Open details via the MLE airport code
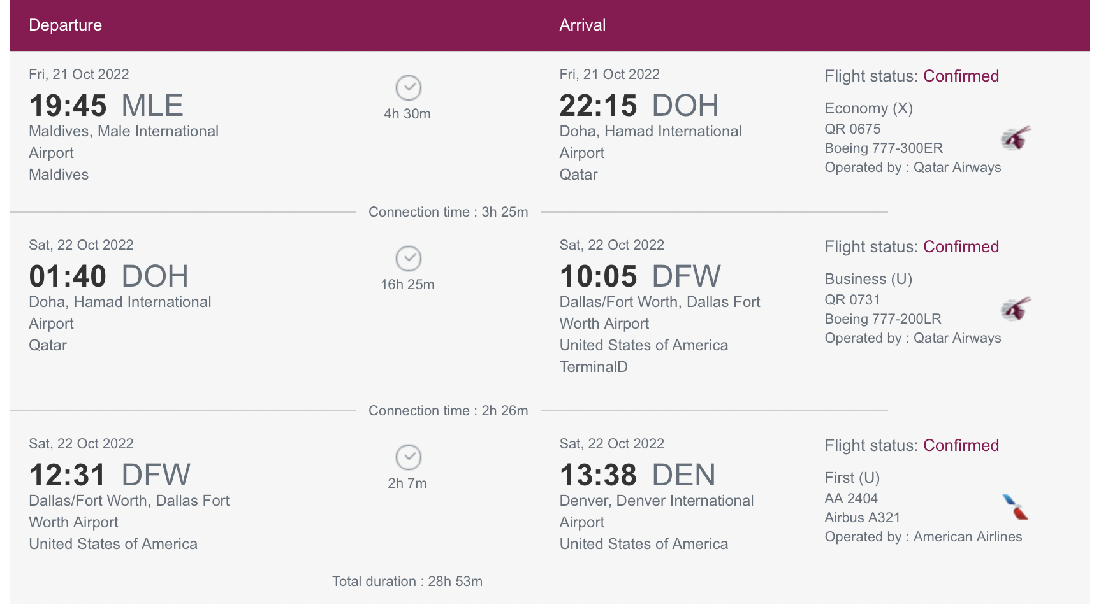 (x=152, y=104)
